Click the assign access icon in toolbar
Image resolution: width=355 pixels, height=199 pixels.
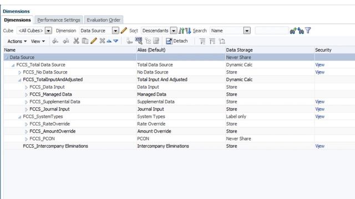[x=129, y=41]
